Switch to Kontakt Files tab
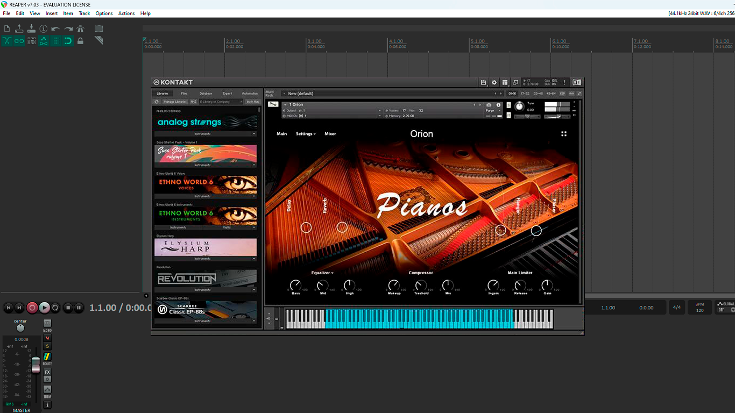 pos(184,94)
